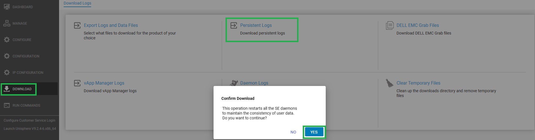Open the Download Logs tab
Viewport: 535px width, 140px height.
(x=77, y=3)
